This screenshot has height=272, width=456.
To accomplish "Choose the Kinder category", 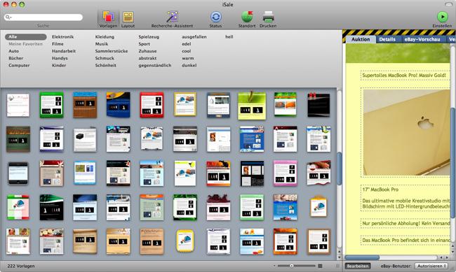I will click(x=59, y=66).
